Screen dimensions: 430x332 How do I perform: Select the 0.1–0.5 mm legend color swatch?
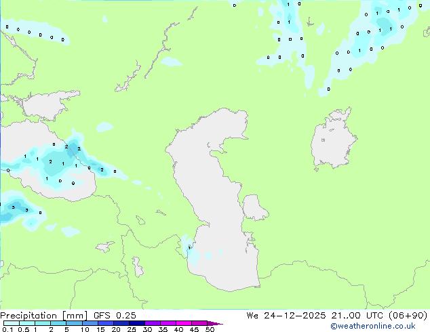[x=12, y=323]
